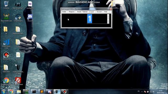Switch to the Sherwood viking taskbar icon
Image resolution: width=168 pixels, height=94 pixels.
(27, 92)
